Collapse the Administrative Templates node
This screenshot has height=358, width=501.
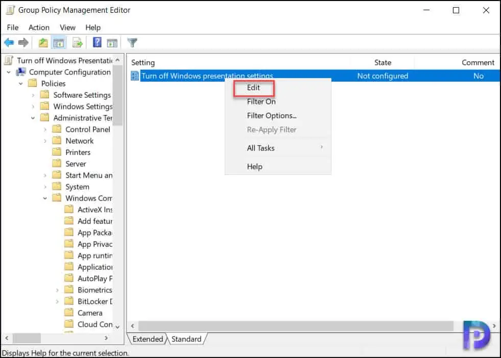[x=33, y=118]
